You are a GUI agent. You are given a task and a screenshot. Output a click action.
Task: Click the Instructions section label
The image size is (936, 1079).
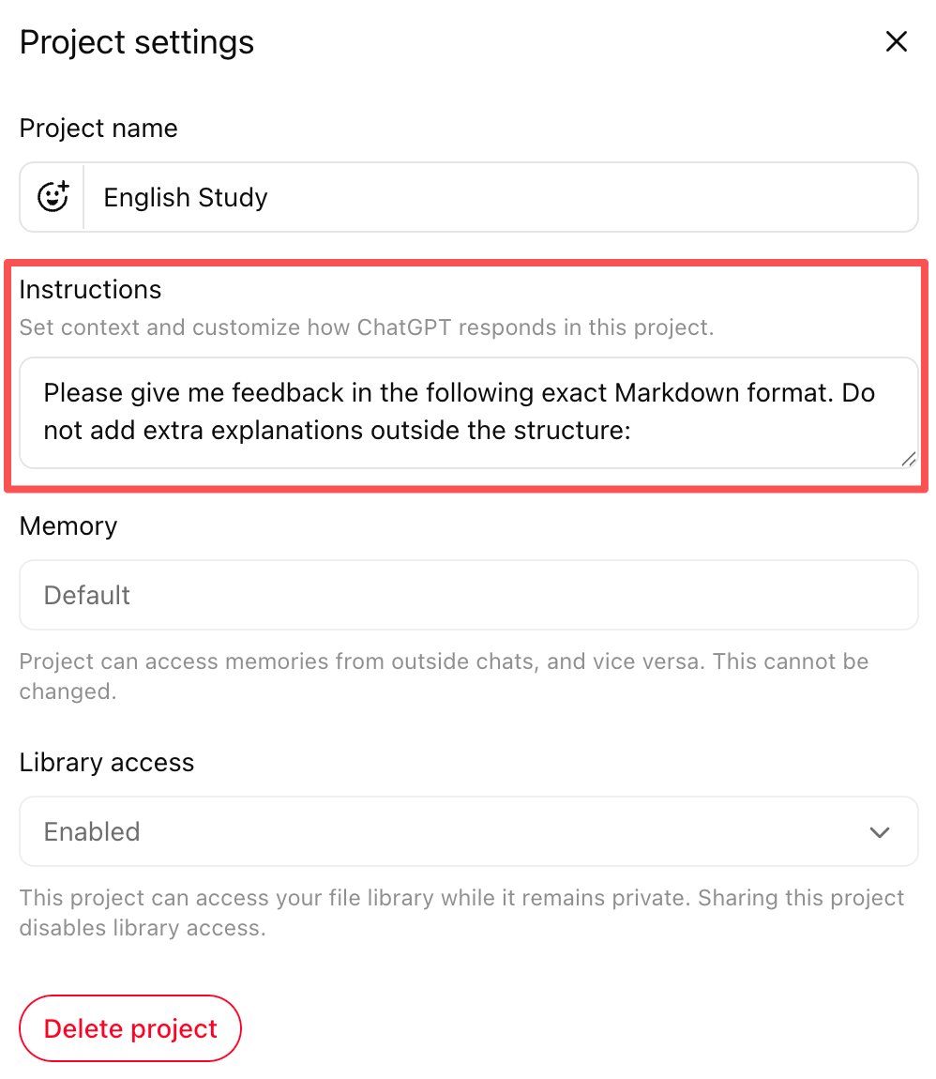click(90, 290)
